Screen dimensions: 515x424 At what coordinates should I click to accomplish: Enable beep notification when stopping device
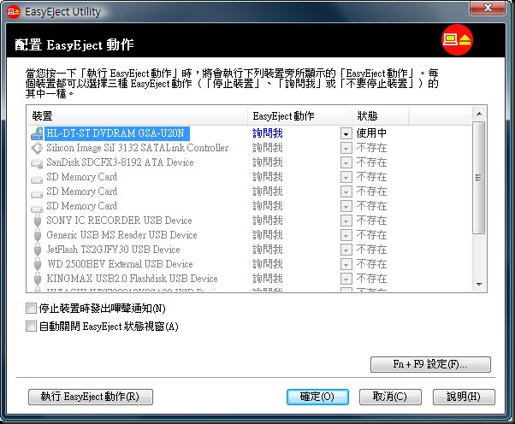[x=31, y=308]
